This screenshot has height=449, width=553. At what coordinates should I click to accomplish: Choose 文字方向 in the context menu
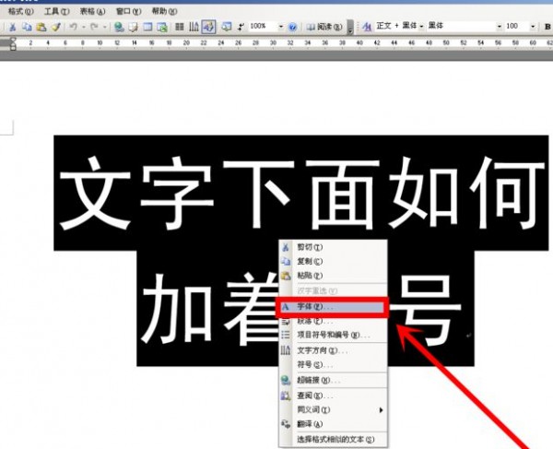click(x=333, y=350)
